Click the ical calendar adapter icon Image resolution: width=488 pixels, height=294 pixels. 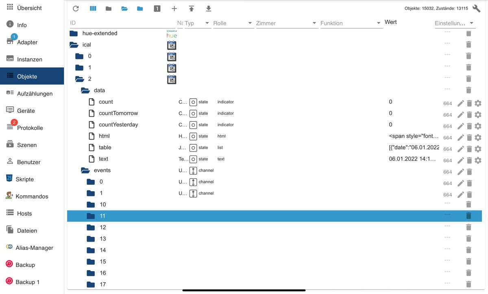172,45
